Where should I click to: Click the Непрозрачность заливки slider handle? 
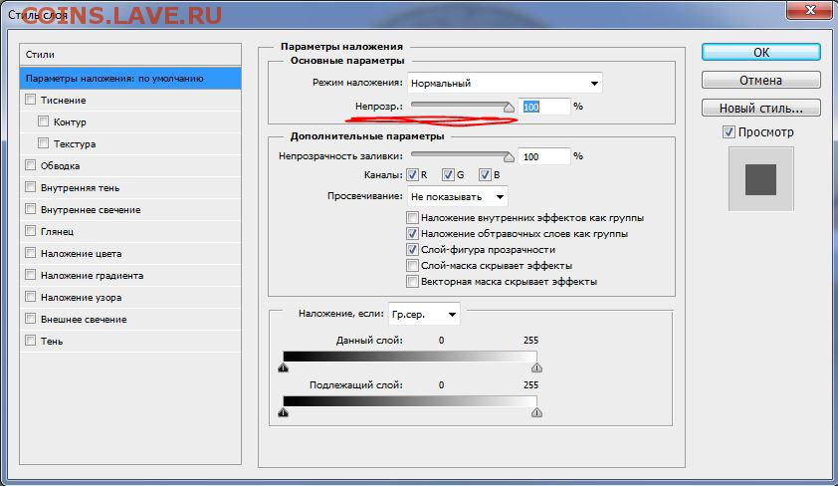(x=509, y=157)
